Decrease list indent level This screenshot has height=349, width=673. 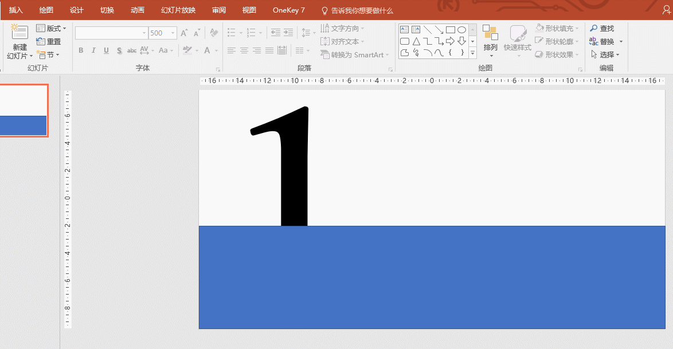pos(276,33)
